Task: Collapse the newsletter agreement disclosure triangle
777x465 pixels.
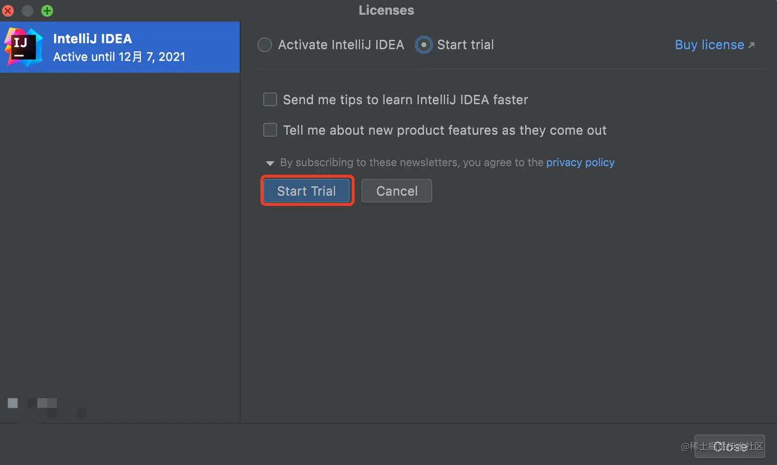Action: point(270,163)
